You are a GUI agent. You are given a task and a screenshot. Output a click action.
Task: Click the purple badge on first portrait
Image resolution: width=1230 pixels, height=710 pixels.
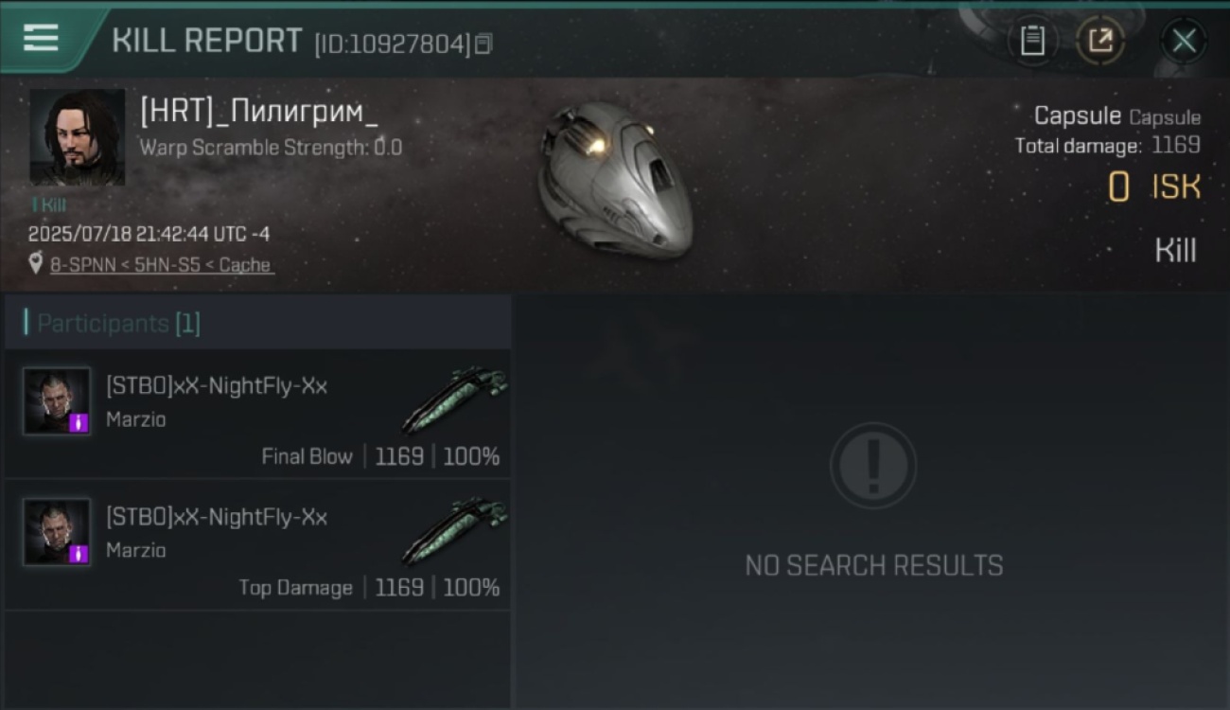[x=79, y=423]
